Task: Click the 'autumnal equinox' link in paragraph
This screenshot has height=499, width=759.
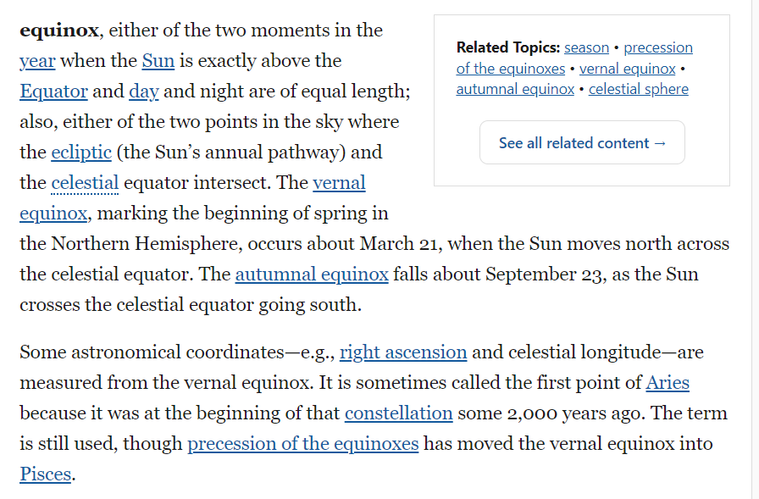Action: coord(312,274)
